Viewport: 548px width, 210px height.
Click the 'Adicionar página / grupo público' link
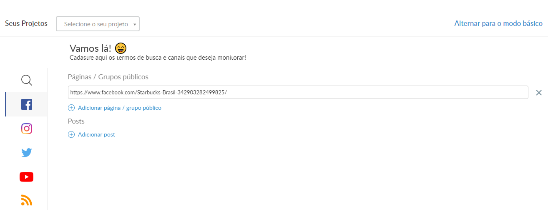click(119, 108)
